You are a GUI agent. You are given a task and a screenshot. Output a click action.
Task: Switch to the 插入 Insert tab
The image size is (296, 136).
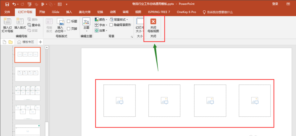pos(69,12)
